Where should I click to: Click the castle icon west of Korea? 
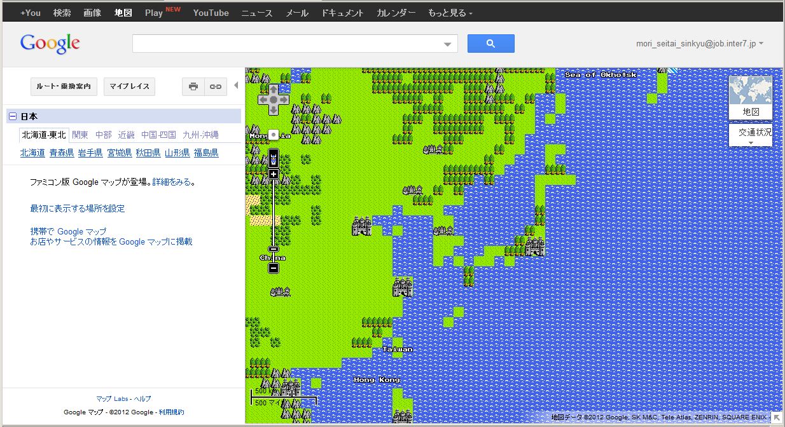click(362, 227)
